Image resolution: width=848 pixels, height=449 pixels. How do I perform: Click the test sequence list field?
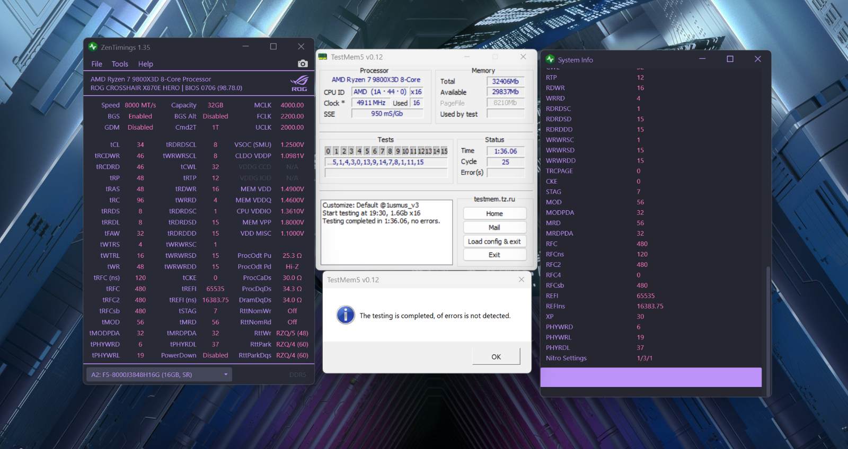[386, 162]
